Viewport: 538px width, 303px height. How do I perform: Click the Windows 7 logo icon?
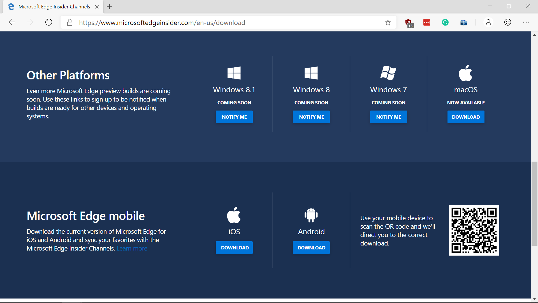tap(388, 73)
